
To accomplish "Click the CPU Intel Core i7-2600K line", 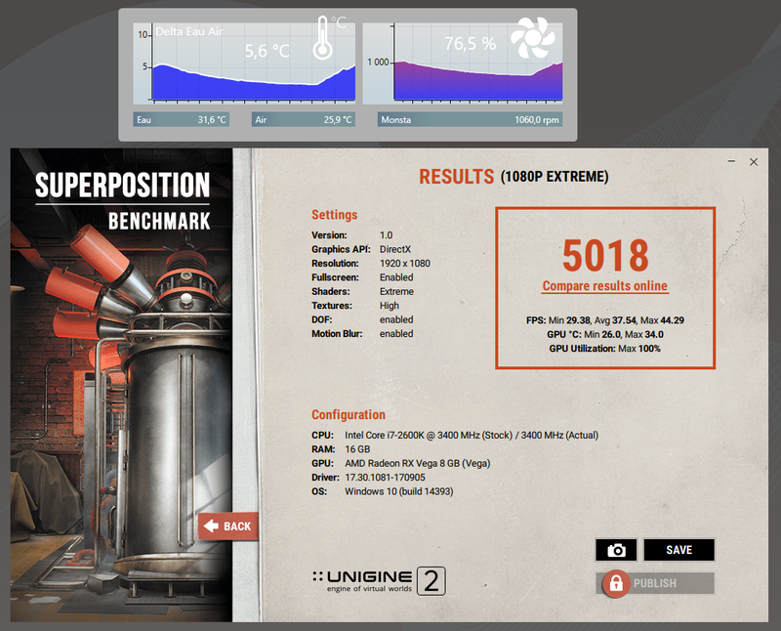I will [455, 435].
